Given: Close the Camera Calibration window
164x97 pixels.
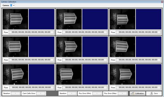Looking at the screenshot, I should (x=162, y=2).
